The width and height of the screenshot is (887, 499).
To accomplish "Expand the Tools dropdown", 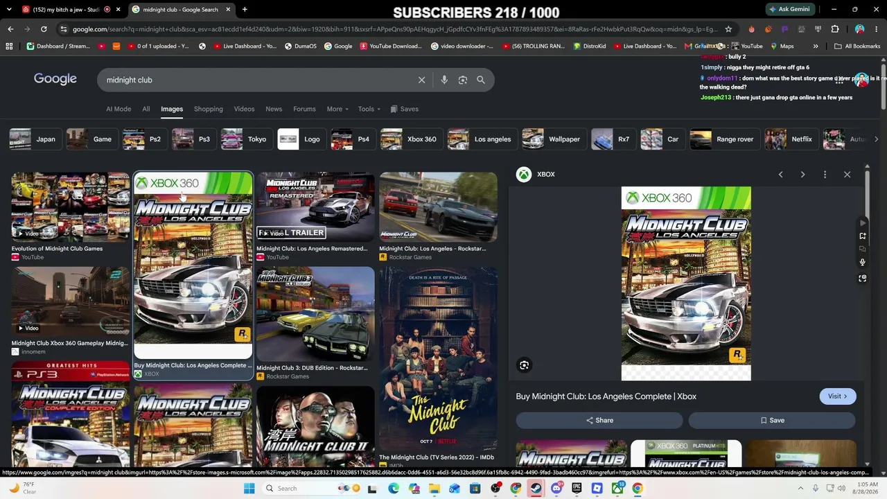I will point(370,109).
